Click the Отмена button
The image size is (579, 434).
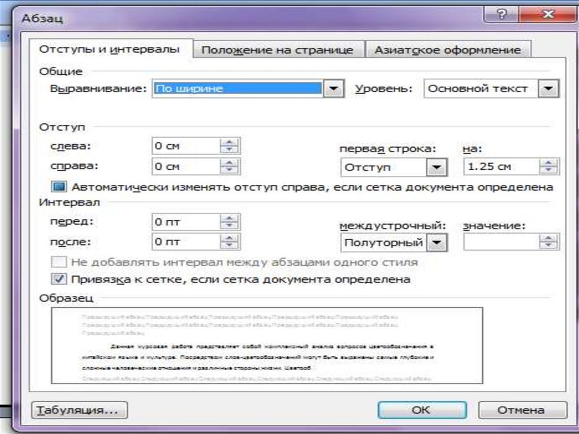[x=522, y=410]
